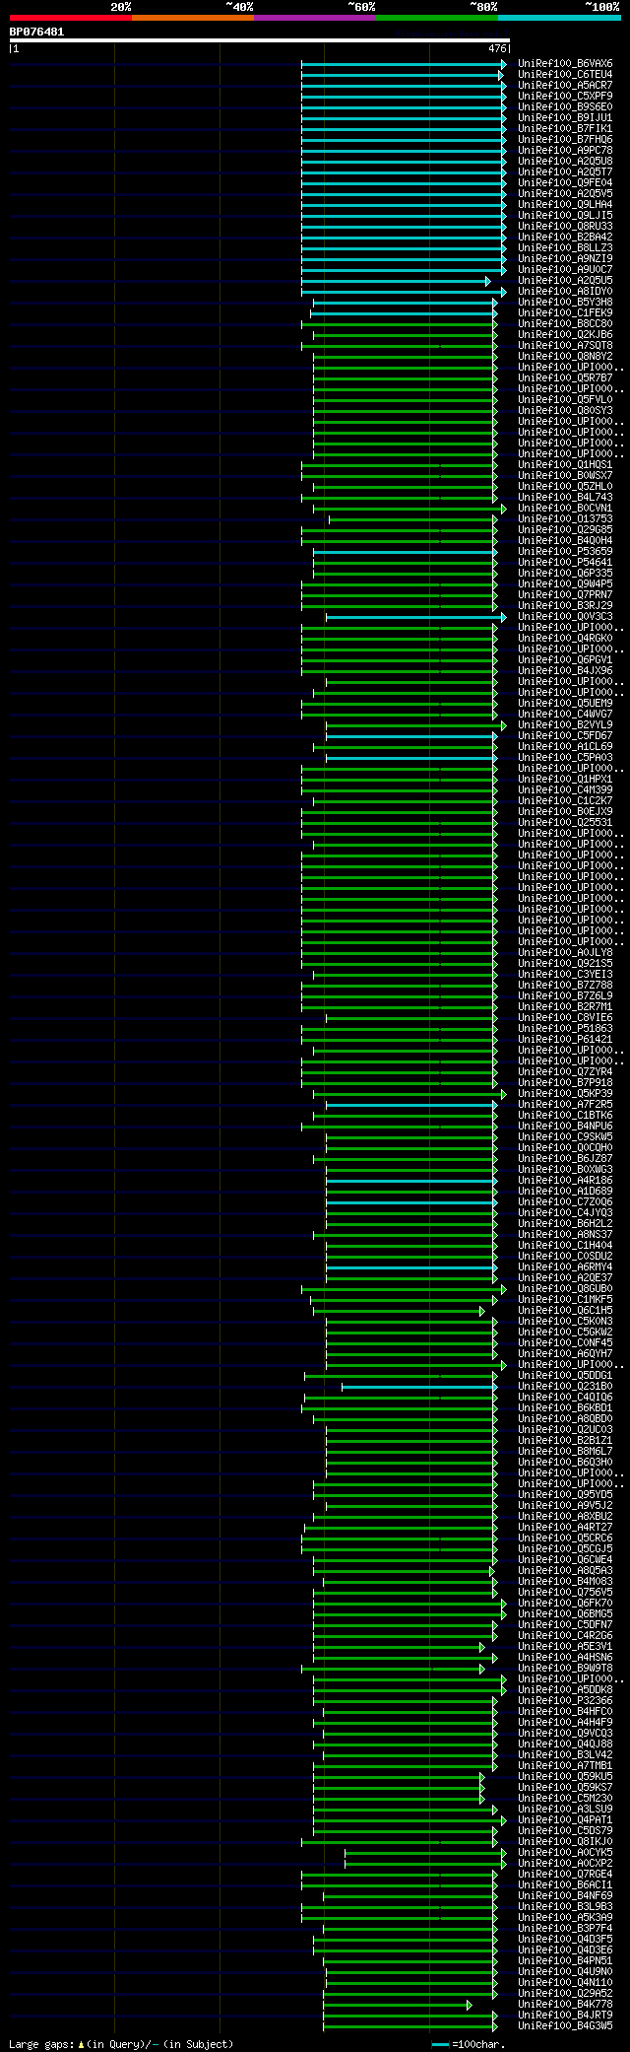Select hit label UniRef100_A7F2R5
630x2052 pixels.
tap(565, 1105)
